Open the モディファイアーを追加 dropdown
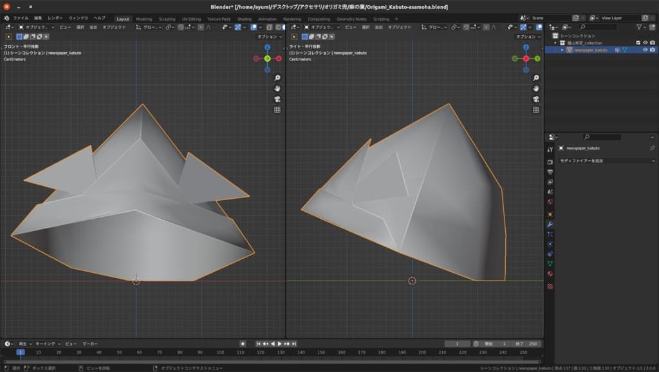Screen dimensions: 659x372 [x=606, y=160]
